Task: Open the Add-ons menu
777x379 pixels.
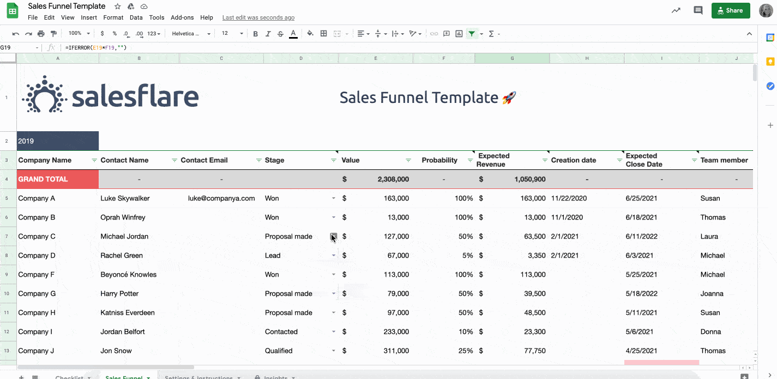Action: [182, 17]
